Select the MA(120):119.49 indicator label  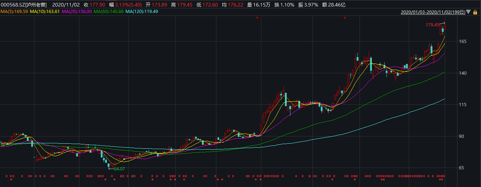click(x=142, y=12)
